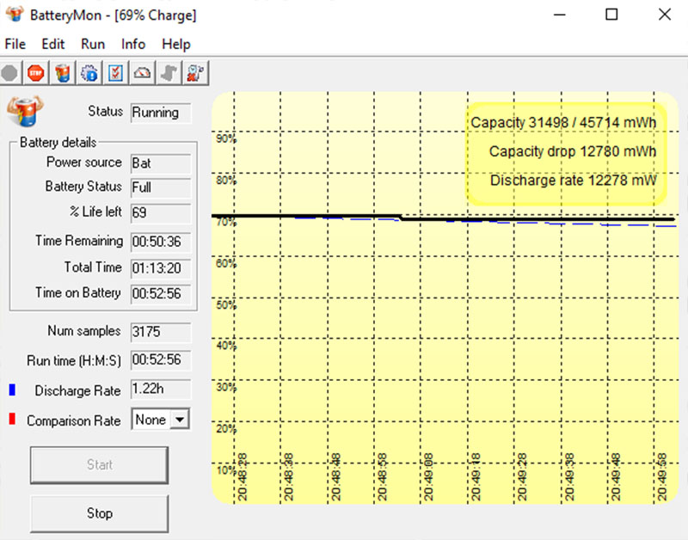Click the Time on Battery value field
Screen dimensions: 688x540
pos(161,293)
